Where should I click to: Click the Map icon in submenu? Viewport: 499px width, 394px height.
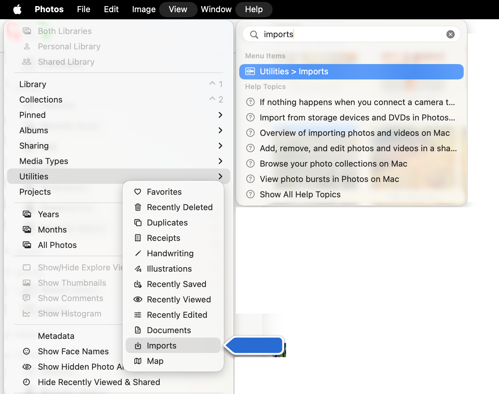point(138,361)
